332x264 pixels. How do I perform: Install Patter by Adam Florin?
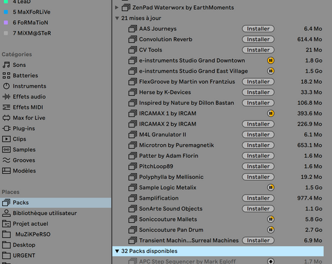click(258, 156)
